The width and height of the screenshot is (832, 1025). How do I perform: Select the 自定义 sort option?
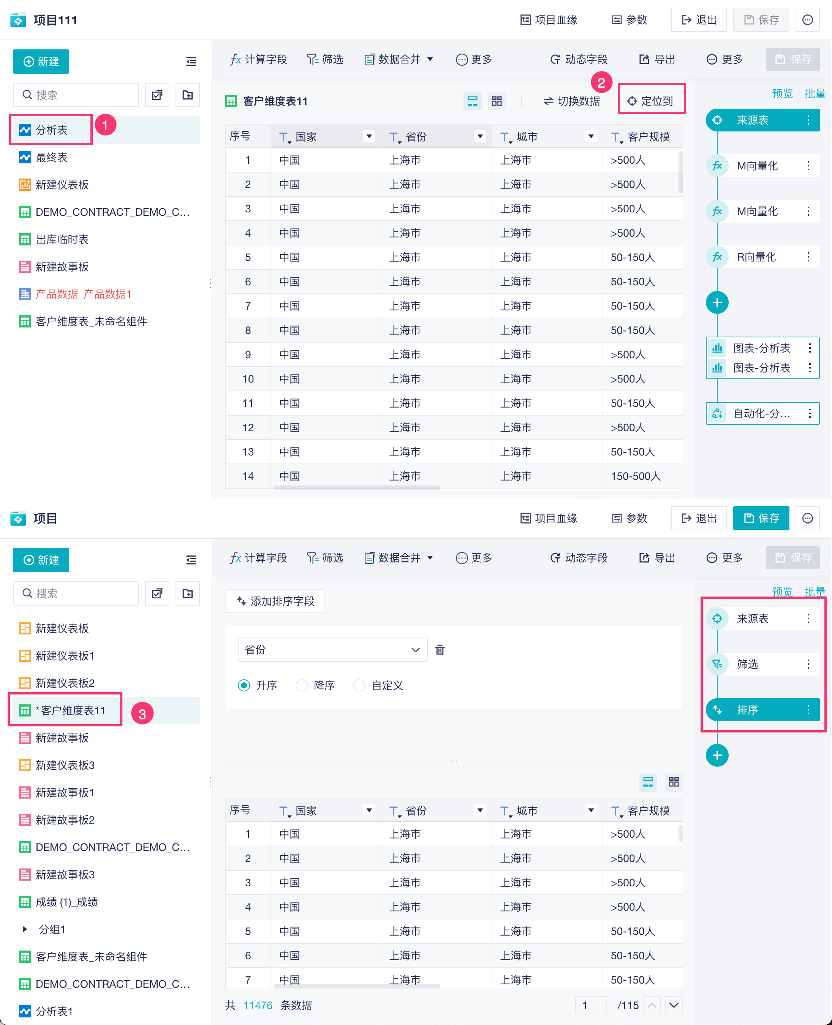pyautogui.click(x=359, y=685)
